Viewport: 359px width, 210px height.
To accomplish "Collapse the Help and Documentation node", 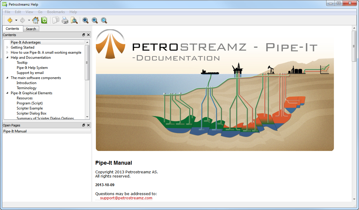I will 7,58.
